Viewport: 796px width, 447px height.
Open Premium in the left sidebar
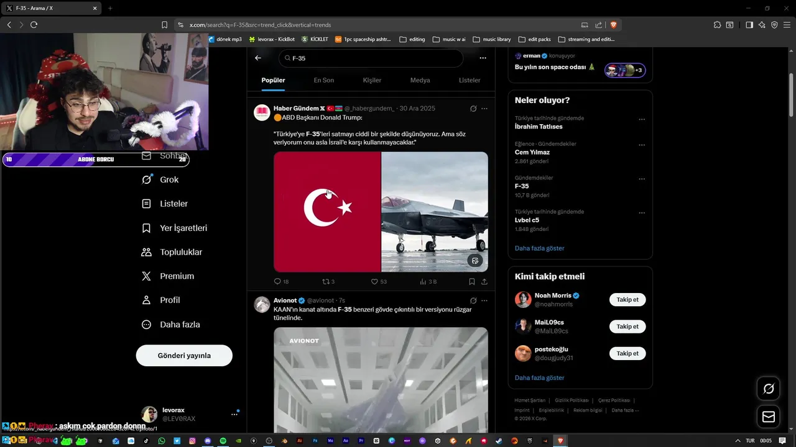[x=168, y=276]
